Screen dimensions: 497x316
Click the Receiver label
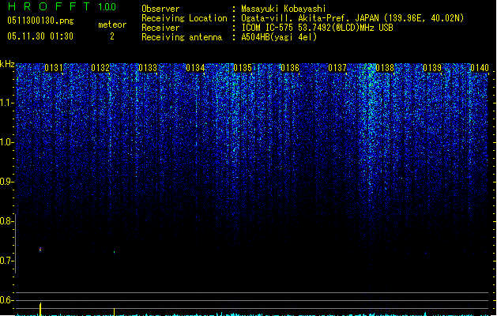(x=160, y=28)
